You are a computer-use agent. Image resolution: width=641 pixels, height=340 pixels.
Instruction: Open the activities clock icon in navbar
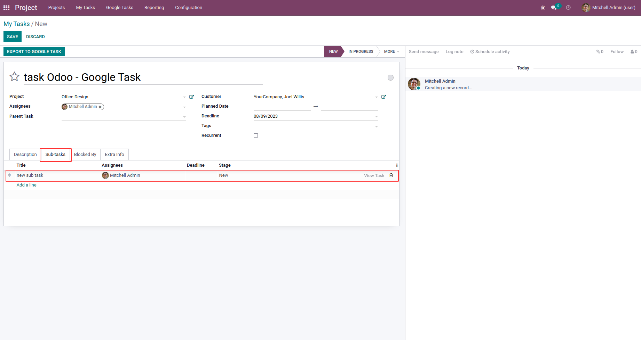[568, 8]
